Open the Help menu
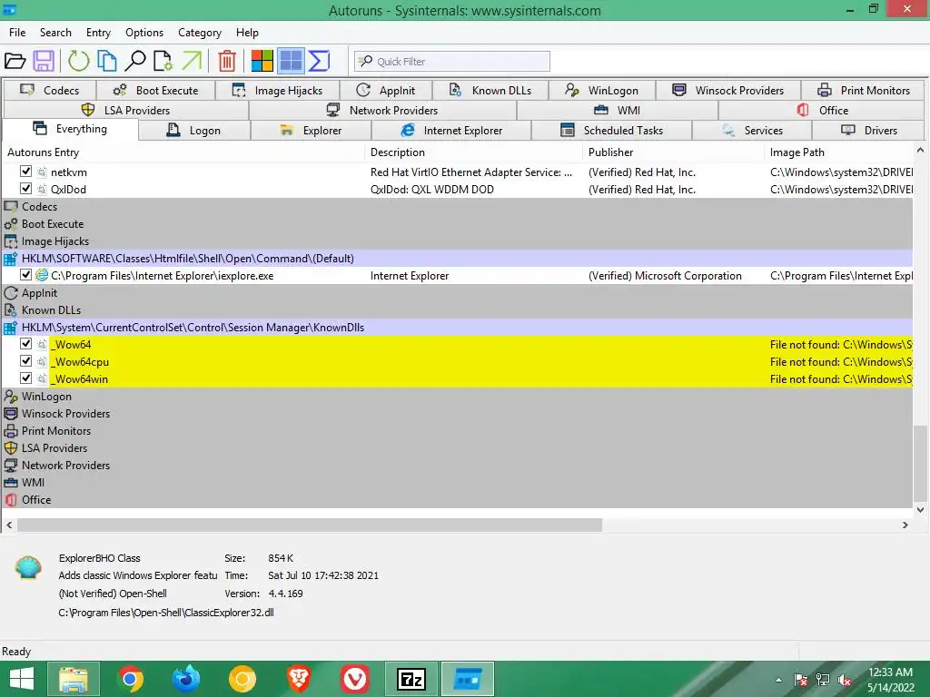 tap(247, 33)
